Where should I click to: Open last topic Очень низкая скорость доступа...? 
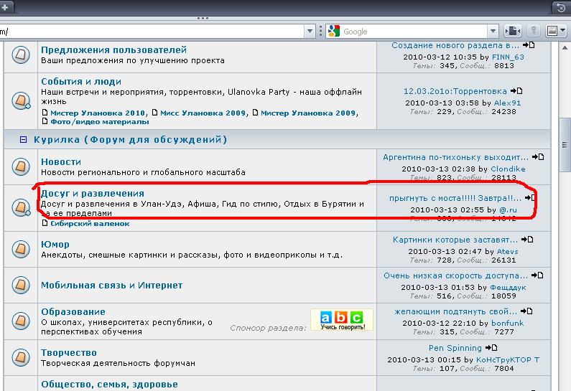(455, 275)
